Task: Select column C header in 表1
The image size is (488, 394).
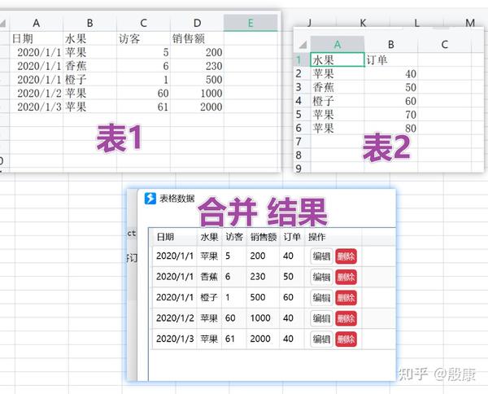Action: [x=143, y=23]
